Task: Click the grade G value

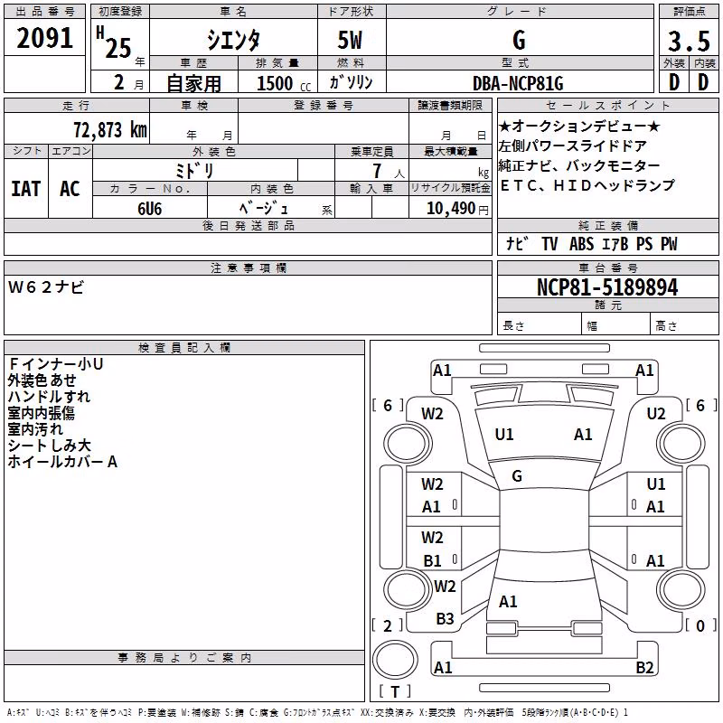Action: pyautogui.click(x=519, y=40)
